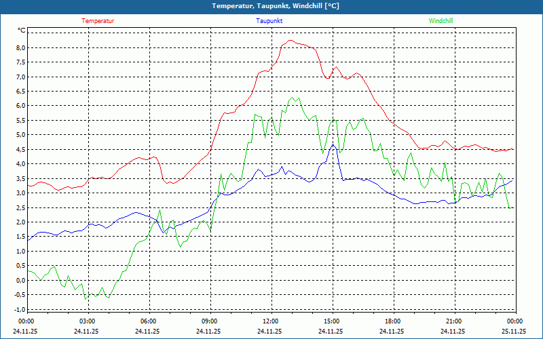Image resolution: width=543 pixels, height=339 pixels.
Task: Click the 6,5 y-axis value
Action: point(21,92)
